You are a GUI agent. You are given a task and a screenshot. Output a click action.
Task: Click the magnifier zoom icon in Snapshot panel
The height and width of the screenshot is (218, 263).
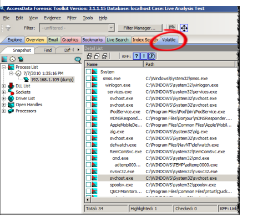pyautogui.click(x=78, y=59)
